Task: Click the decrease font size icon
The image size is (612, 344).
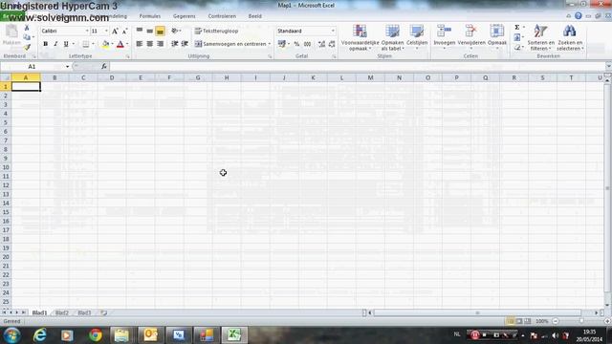Action: tap(125, 32)
